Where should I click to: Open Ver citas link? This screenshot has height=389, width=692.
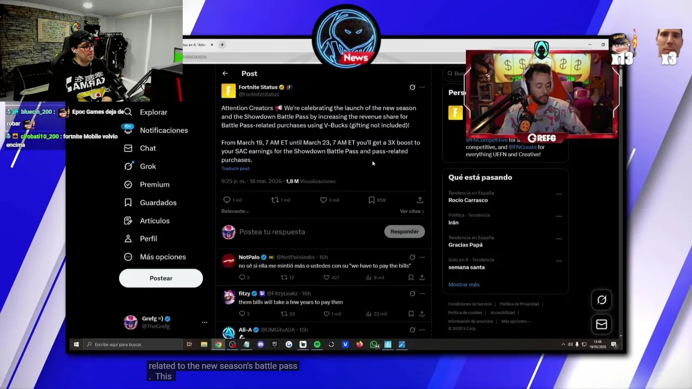point(412,211)
